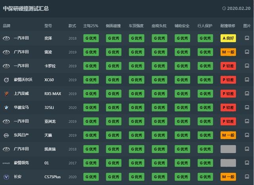Viewport: 254px width, 185px height.
Task: Click the Changan logo beside 长安
Action: (6, 177)
